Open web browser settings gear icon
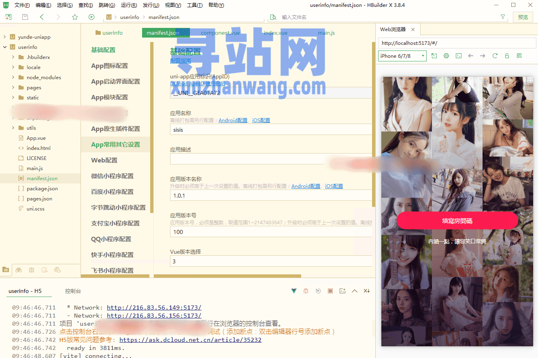Image resolution: width=538 pixels, height=358 pixels. point(447,56)
